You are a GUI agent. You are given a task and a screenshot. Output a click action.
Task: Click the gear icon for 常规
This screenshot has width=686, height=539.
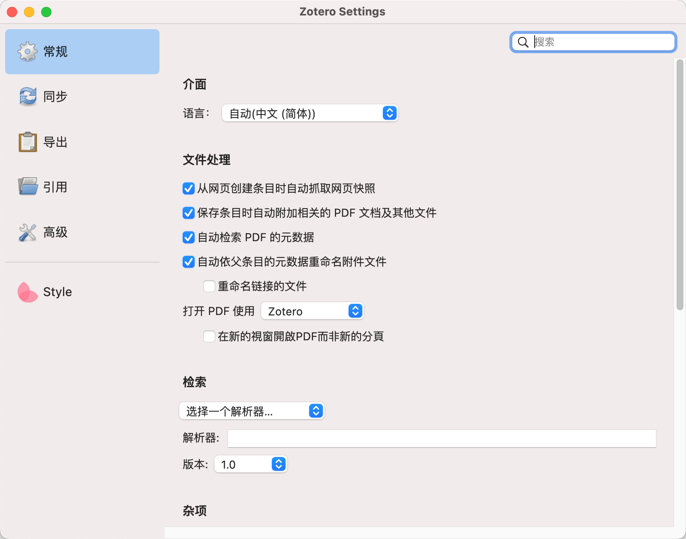28,51
